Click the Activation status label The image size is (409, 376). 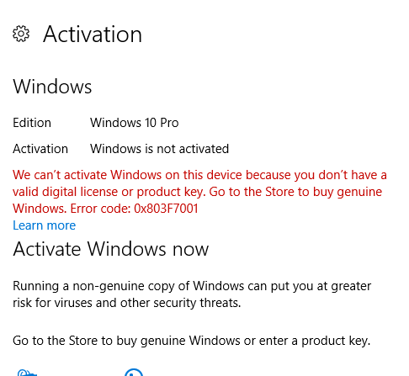[40, 149]
